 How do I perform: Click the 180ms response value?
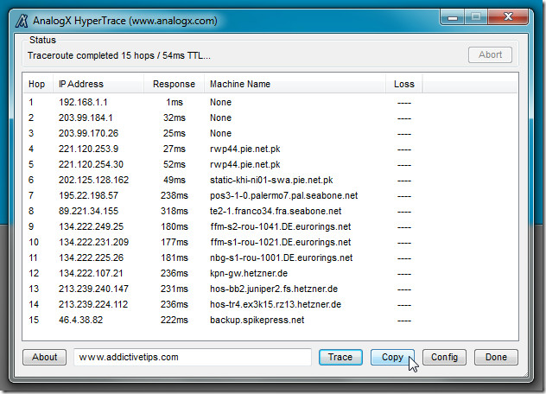coord(175,226)
